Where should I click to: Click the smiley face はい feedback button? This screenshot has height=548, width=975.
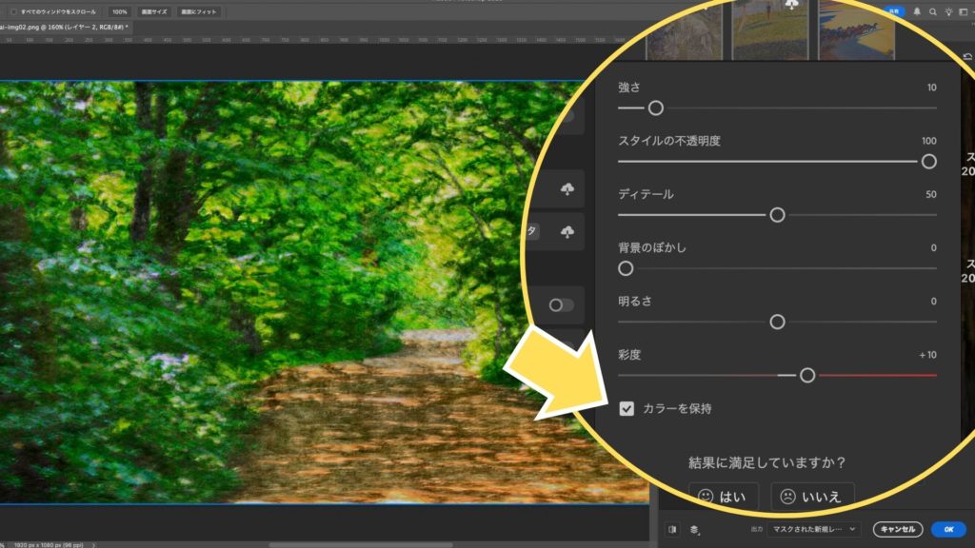click(x=723, y=496)
